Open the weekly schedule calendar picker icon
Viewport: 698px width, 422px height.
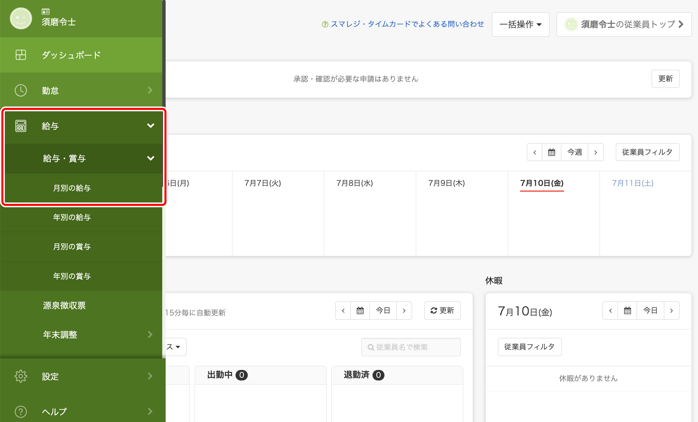click(551, 152)
